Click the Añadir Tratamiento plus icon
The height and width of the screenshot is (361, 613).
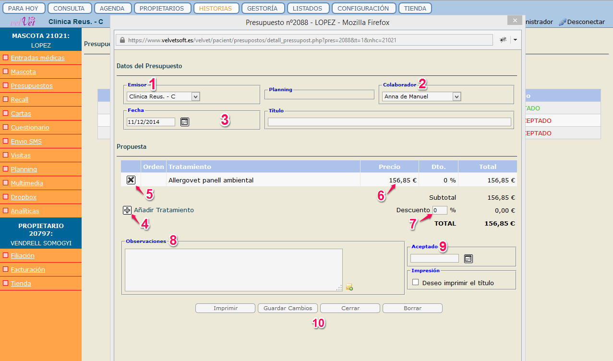pyautogui.click(x=127, y=210)
